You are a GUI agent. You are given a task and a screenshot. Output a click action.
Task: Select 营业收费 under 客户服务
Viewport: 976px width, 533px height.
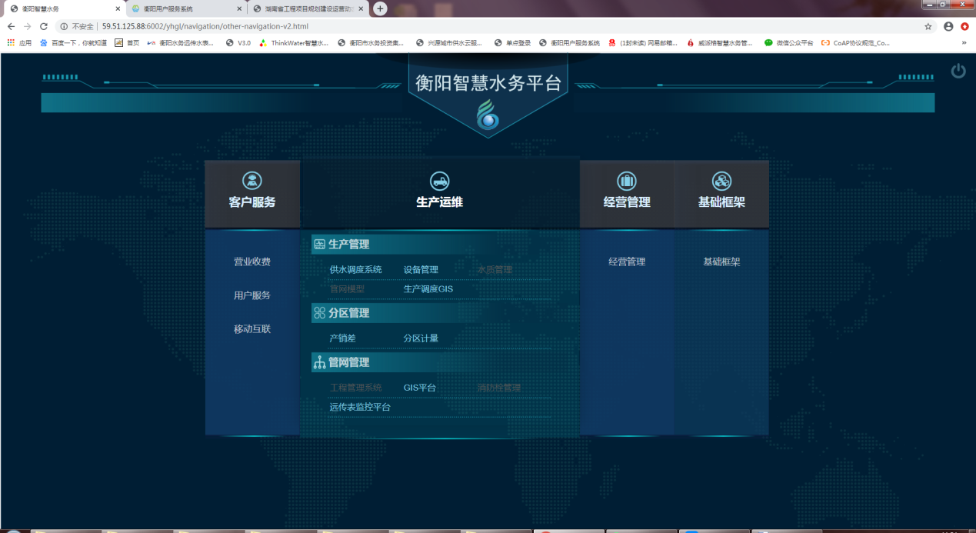(252, 262)
